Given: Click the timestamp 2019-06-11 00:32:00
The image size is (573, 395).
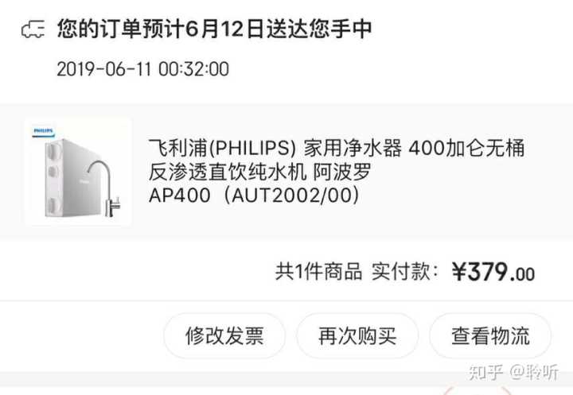Looking at the screenshot, I should [143, 69].
